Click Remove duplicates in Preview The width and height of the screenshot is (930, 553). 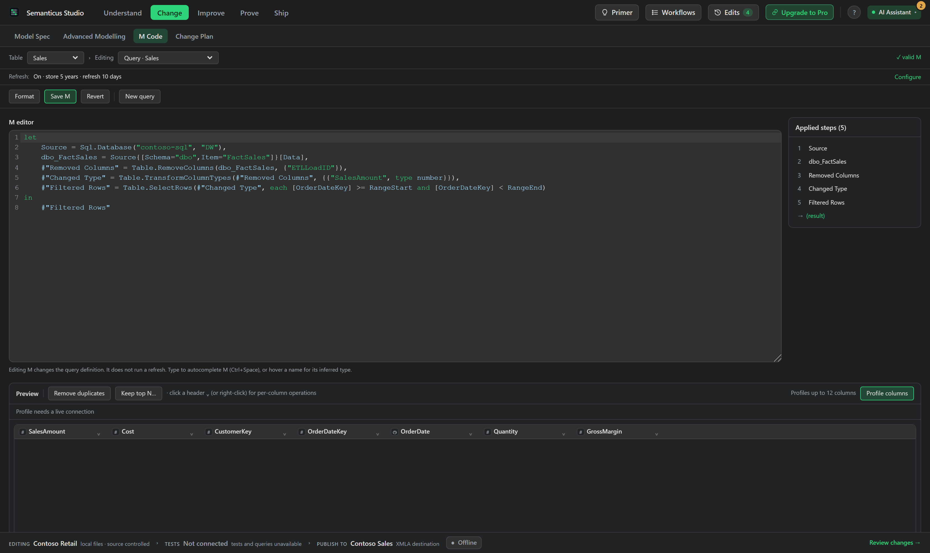coord(79,393)
